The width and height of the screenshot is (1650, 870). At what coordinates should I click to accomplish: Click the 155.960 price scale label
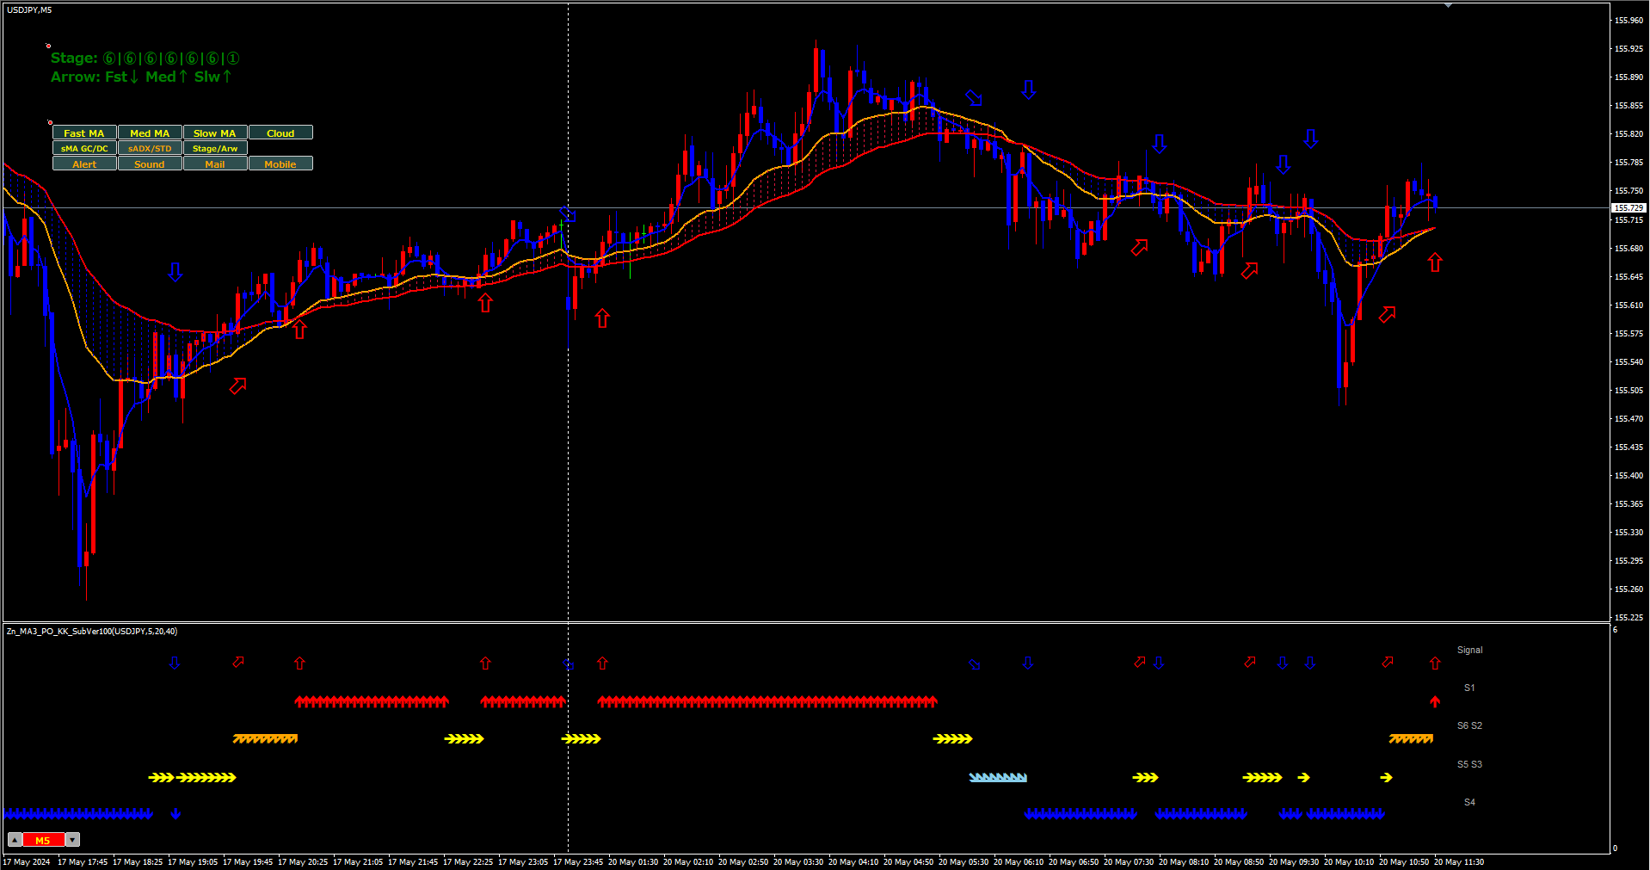(1628, 20)
